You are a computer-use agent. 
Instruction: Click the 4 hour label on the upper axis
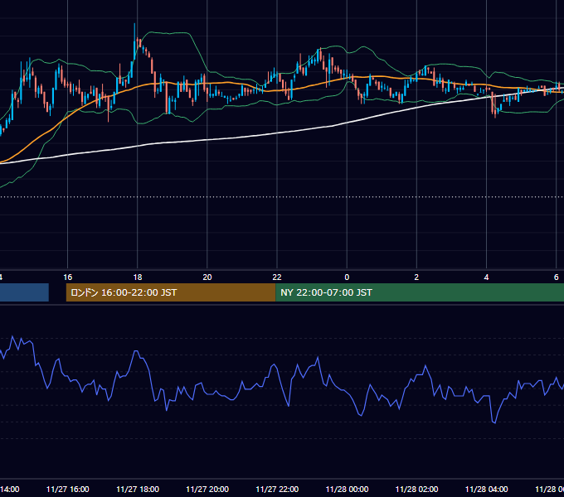486,277
